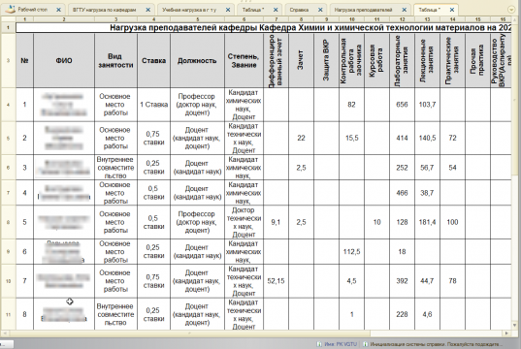This screenshot has width=521, height=349.
Task: Click the status bar user name icon
Action: (319, 344)
